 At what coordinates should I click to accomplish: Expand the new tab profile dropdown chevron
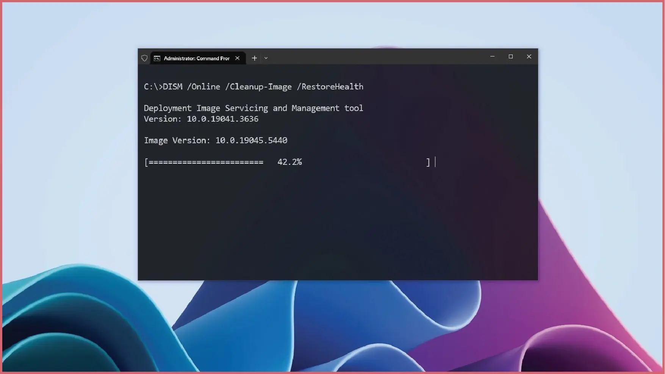click(266, 58)
